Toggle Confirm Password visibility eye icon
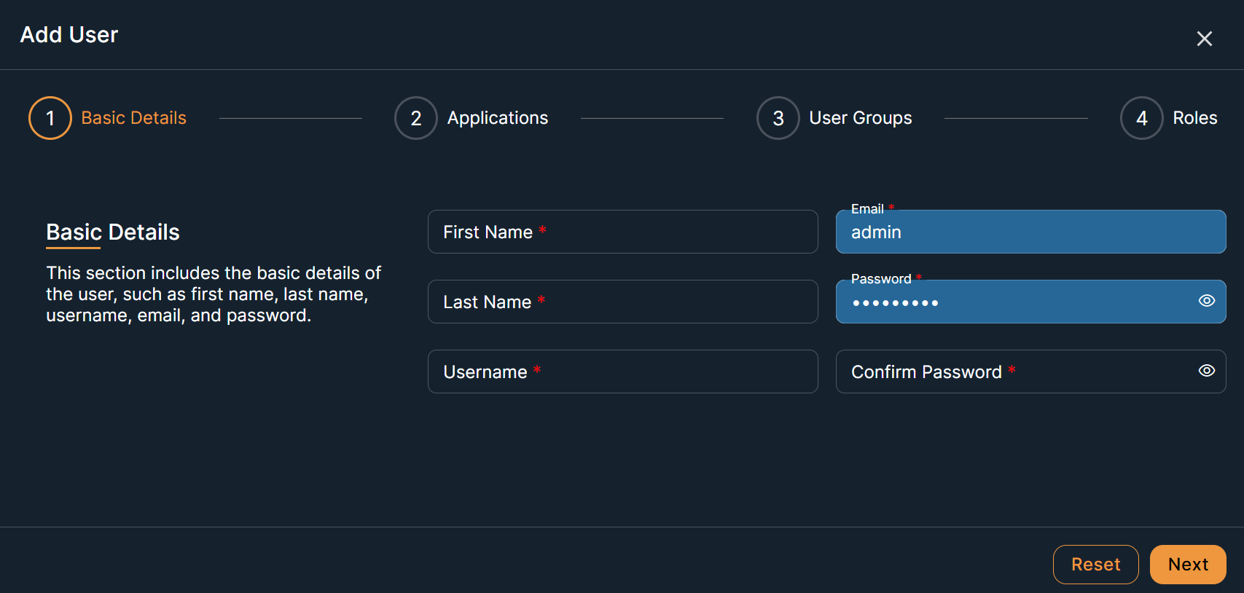The width and height of the screenshot is (1244, 593). coord(1206,371)
